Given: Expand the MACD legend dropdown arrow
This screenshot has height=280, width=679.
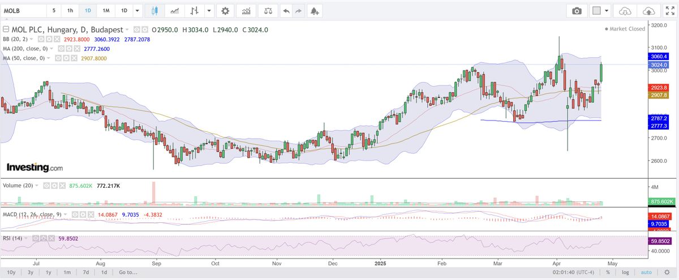Looking at the screenshot, I should (65, 214).
